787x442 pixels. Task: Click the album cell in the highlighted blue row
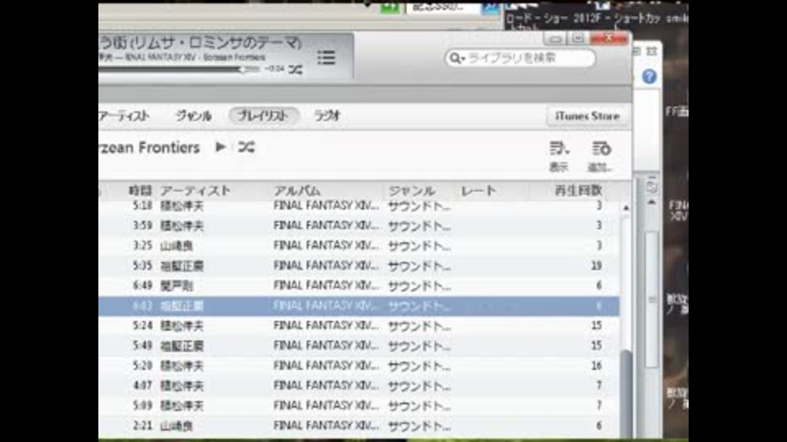pyautogui.click(x=326, y=305)
